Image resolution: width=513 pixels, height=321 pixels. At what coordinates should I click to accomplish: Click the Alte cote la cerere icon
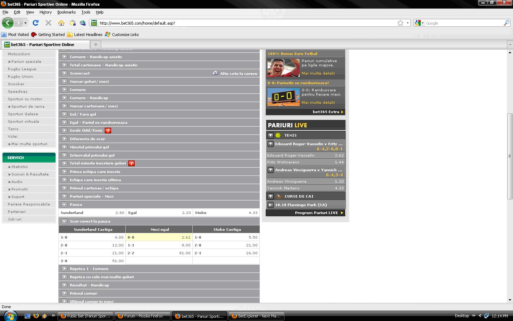[216, 73]
